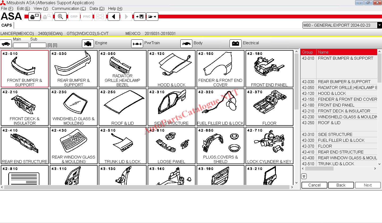Open the Communication menu

click(x=69, y=9)
